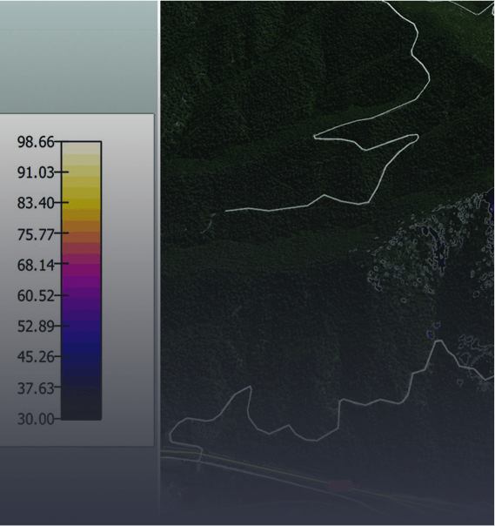The width and height of the screenshot is (495, 526).
Task: Pick the pale cream top band of color scale
Action: click(82, 148)
